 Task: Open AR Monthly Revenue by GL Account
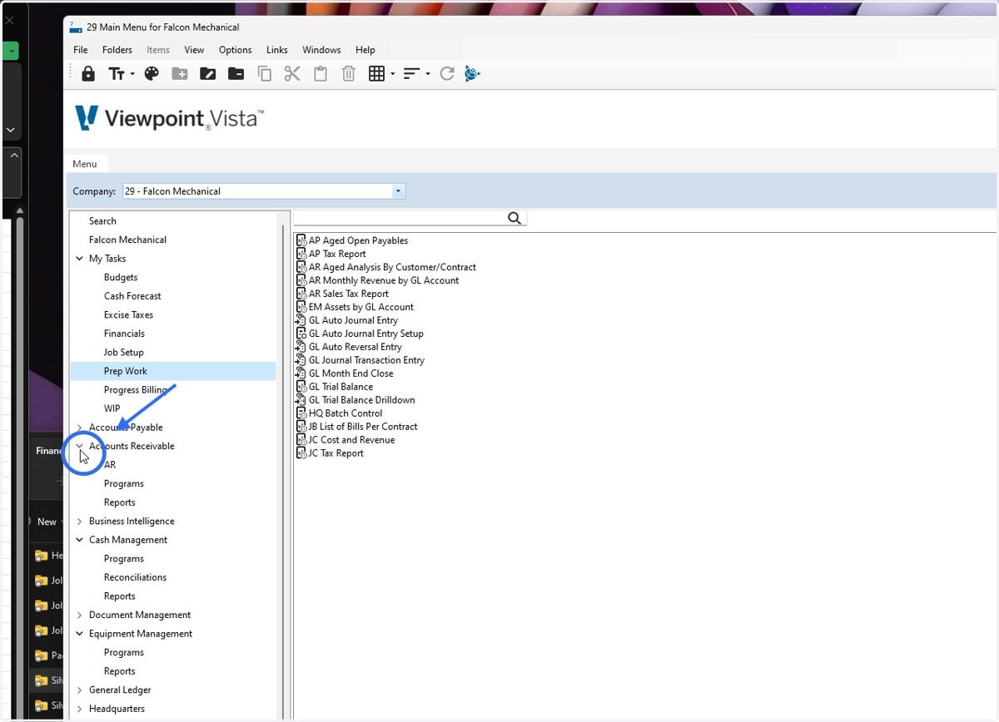coord(384,280)
